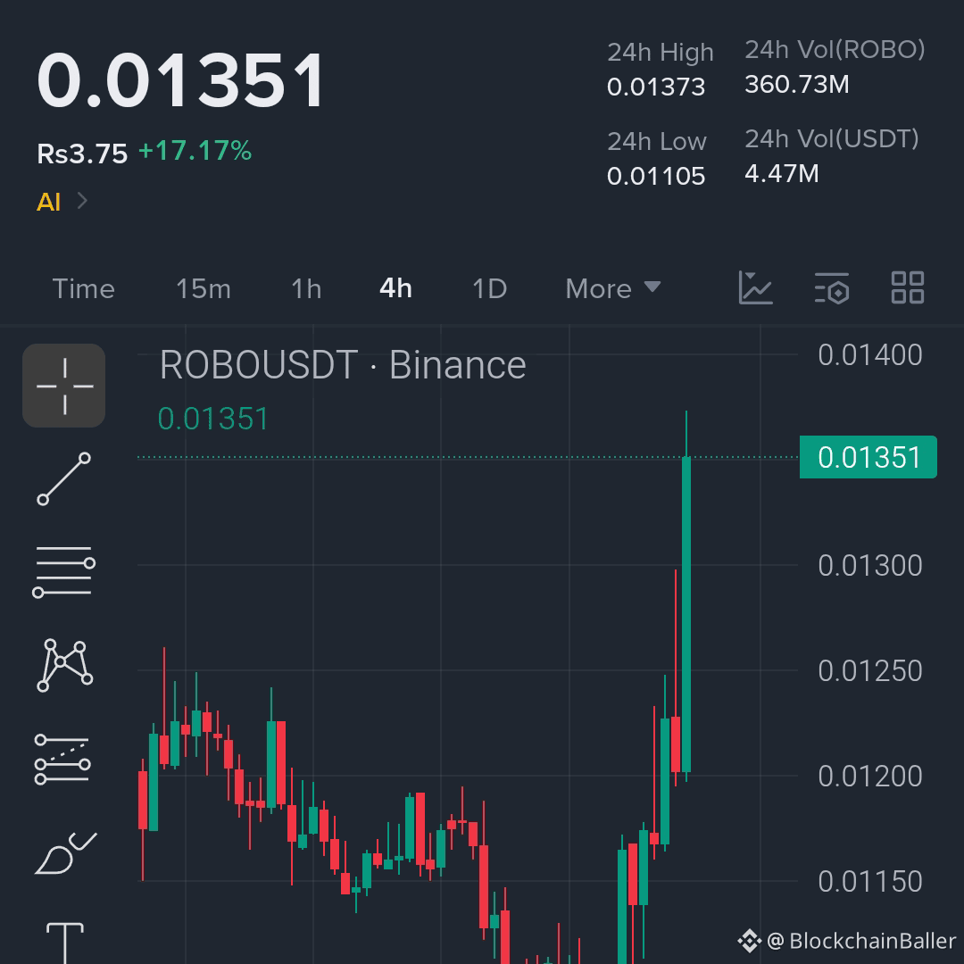Select the brush drawing tool

tap(65, 853)
